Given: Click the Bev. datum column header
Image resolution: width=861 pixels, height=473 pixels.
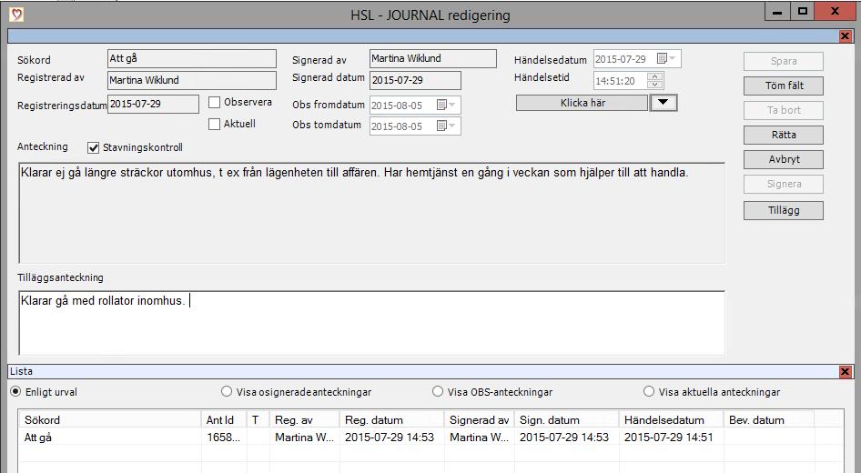Looking at the screenshot, I should click(x=768, y=419).
